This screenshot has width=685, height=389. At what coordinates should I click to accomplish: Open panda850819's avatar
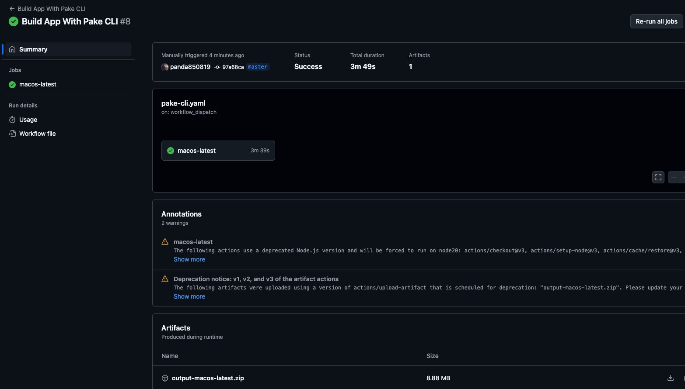(x=165, y=67)
